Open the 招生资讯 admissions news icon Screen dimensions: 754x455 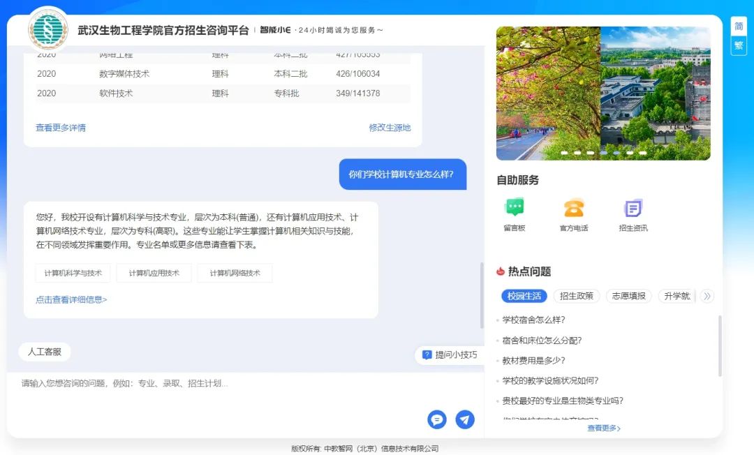(x=633, y=208)
